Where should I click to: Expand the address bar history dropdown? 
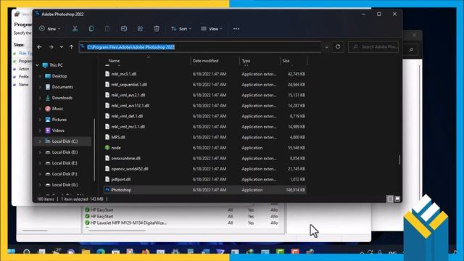pyautogui.click(x=327, y=47)
